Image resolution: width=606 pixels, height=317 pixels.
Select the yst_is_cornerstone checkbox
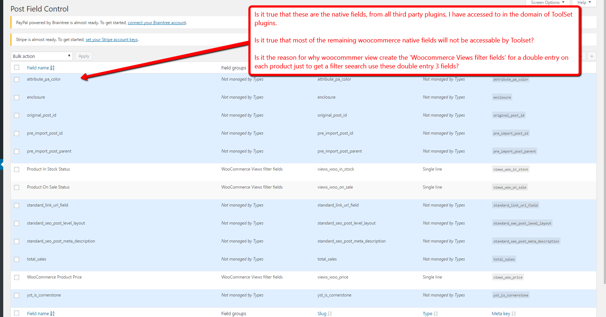pos(17,295)
